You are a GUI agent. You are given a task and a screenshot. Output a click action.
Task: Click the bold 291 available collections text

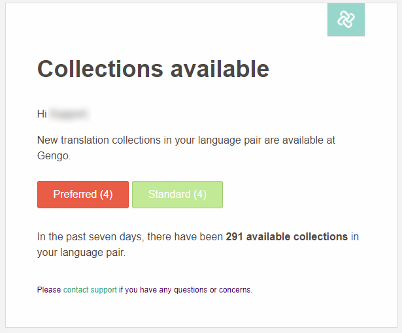[x=287, y=236]
